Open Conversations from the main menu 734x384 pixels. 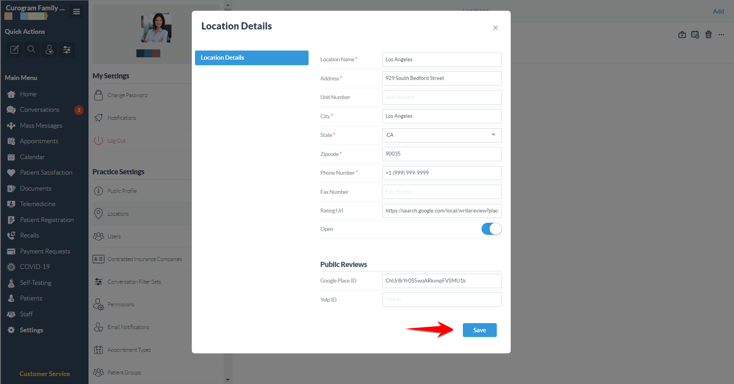point(39,110)
